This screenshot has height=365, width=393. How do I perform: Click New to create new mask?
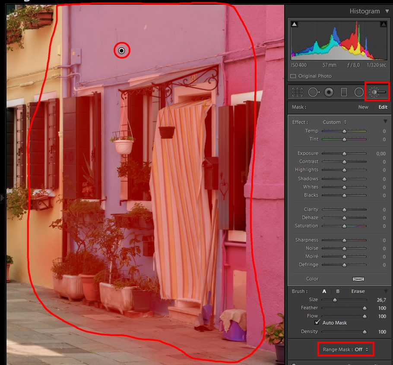pos(363,107)
